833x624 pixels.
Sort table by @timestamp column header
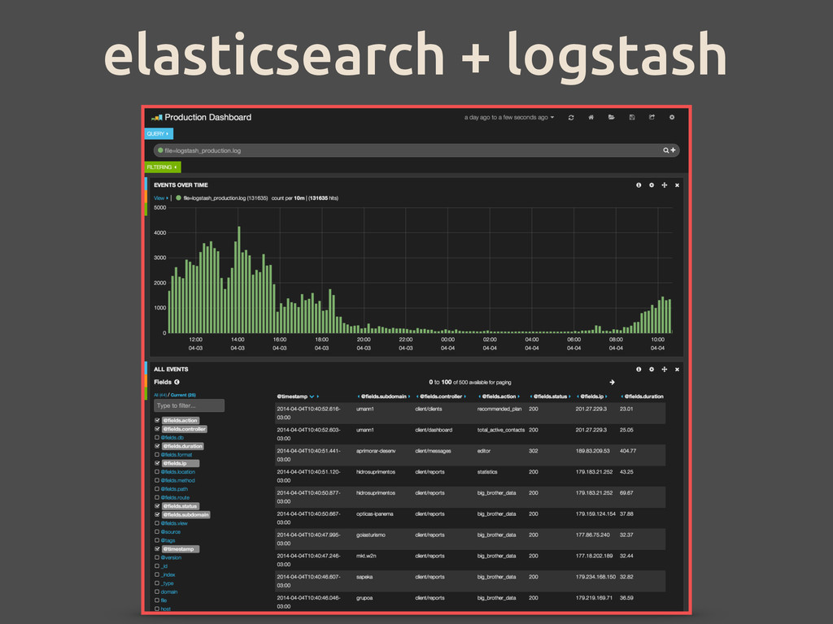click(293, 396)
